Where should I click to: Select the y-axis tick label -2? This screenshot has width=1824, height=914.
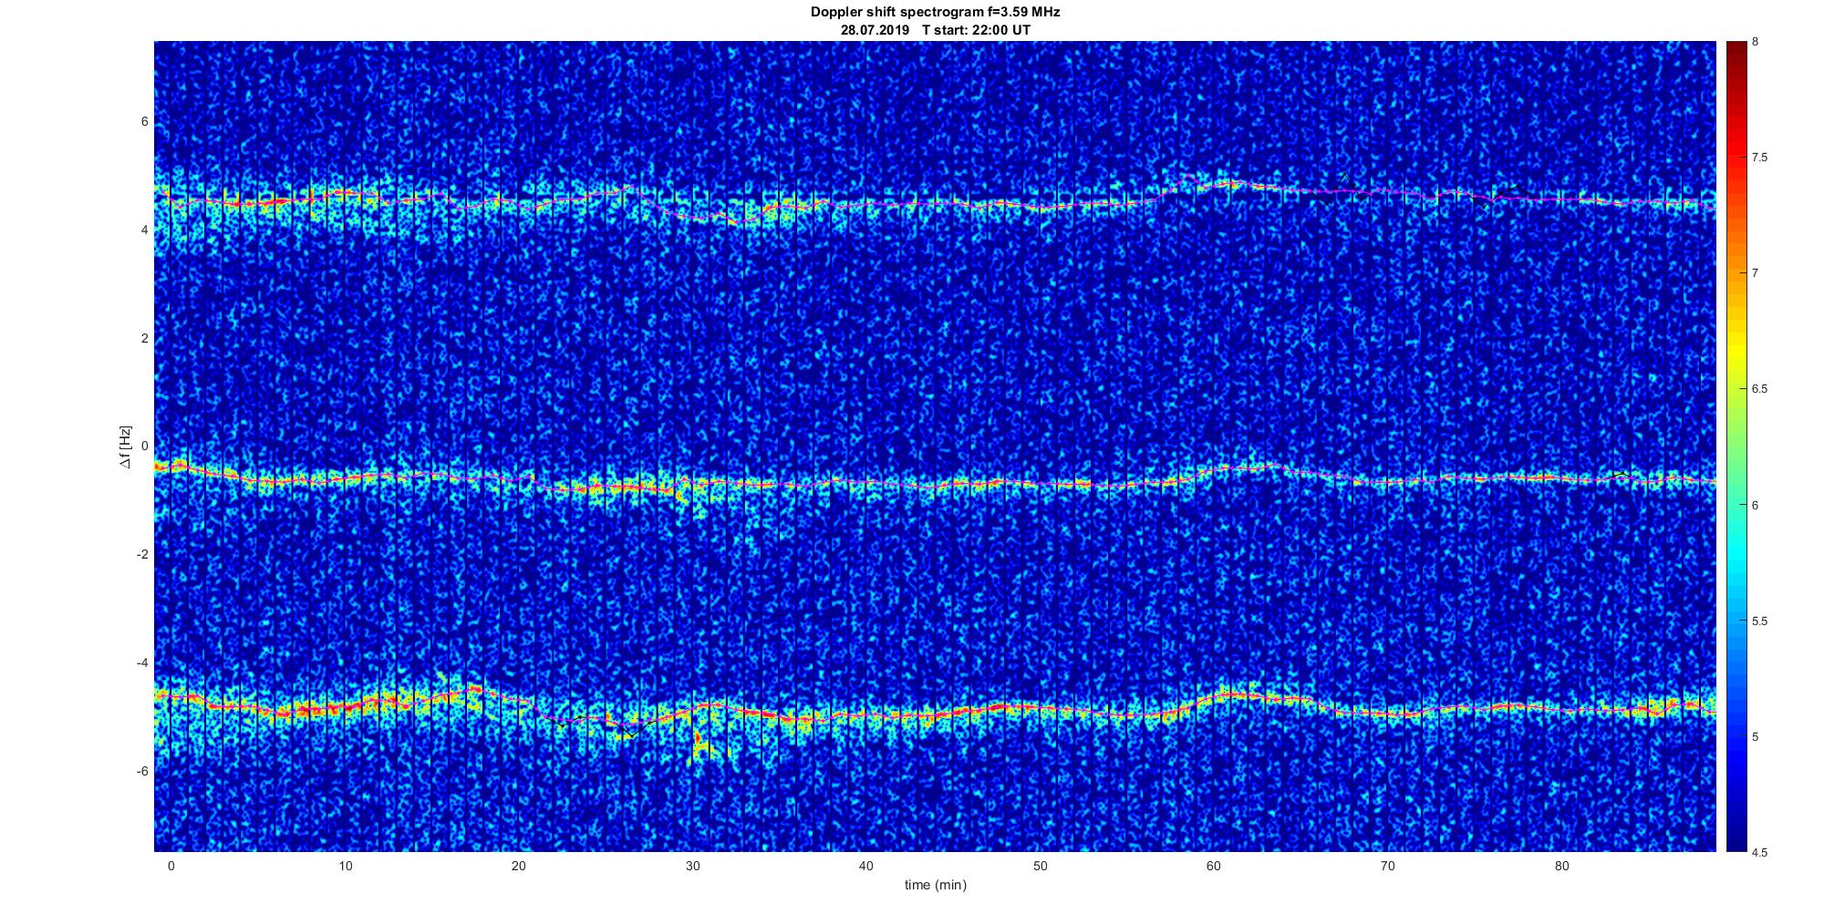pyautogui.click(x=142, y=555)
